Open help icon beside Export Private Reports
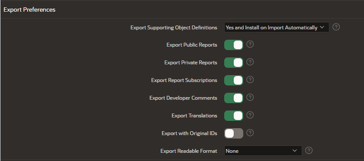Screen dimensions: 364x161 250,62
